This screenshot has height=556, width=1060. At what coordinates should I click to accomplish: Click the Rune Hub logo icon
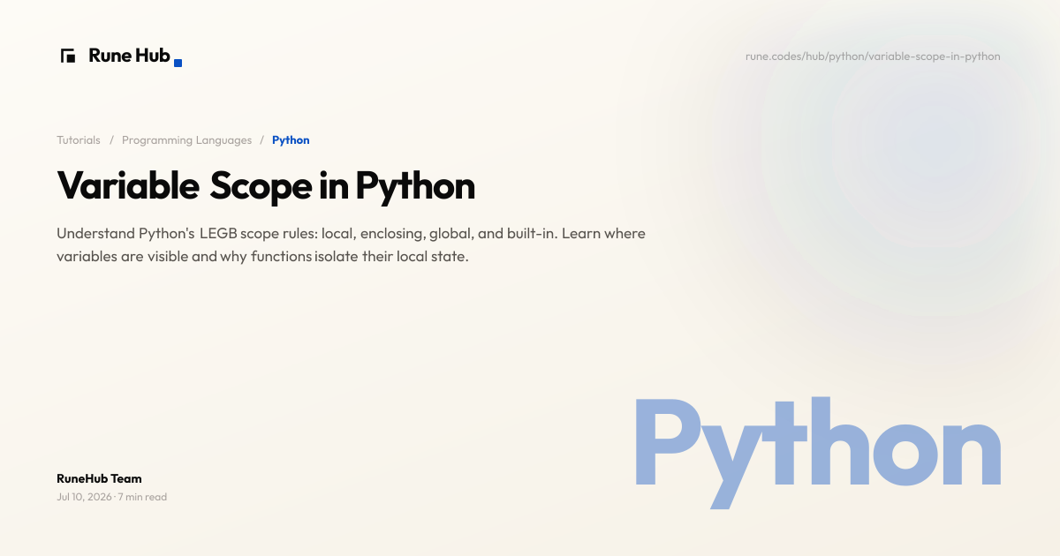[x=67, y=56]
